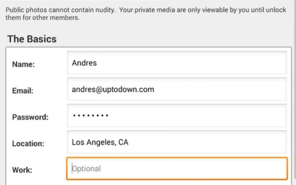Screen dimensions: 296x185
Task: Click into the Location input field
Action: 177,142
